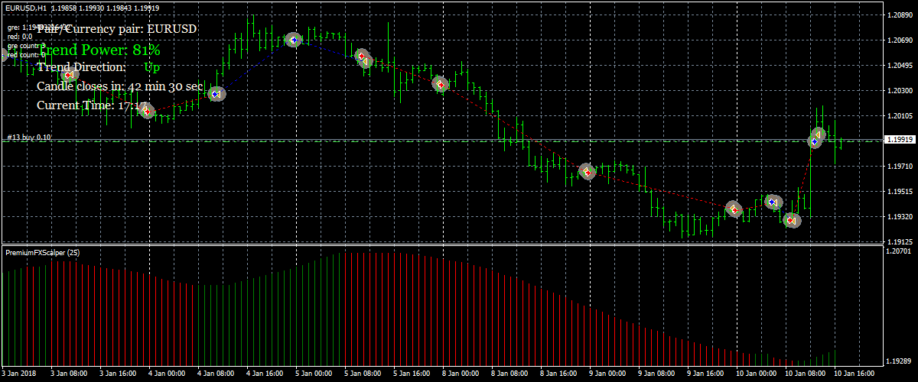Click the 1.20890 price scale label
The width and height of the screenshot is (918, 382).
point(899,16)
